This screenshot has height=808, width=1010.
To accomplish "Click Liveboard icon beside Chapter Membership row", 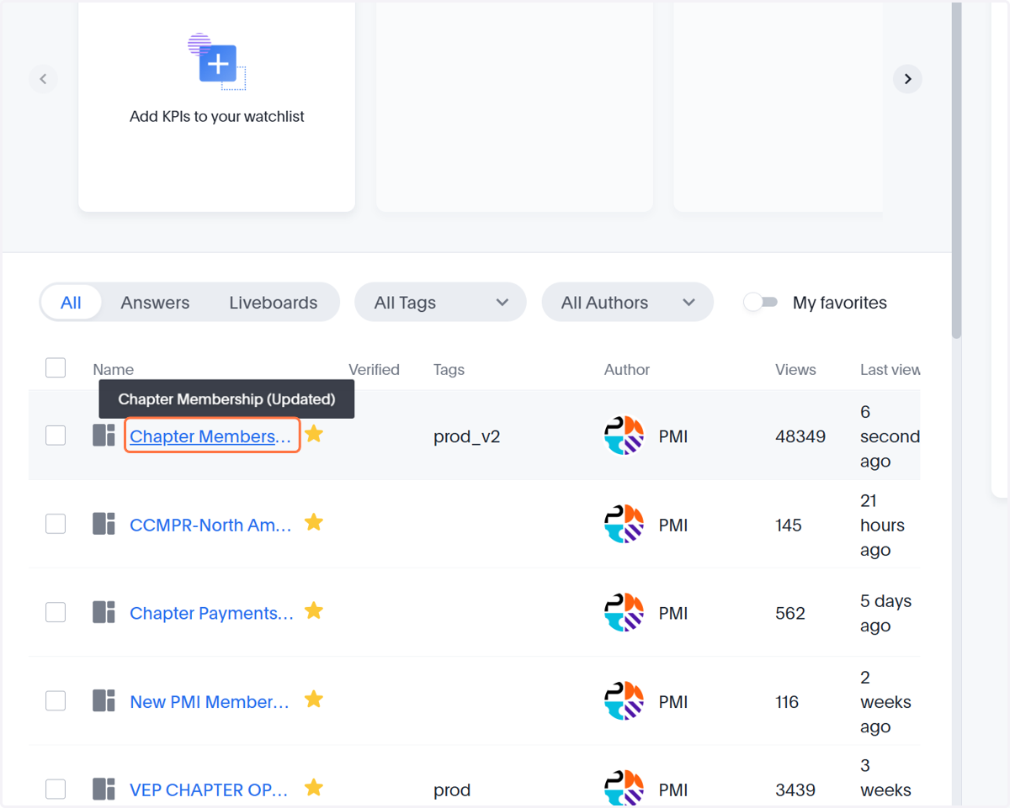I will pos(104,436).
